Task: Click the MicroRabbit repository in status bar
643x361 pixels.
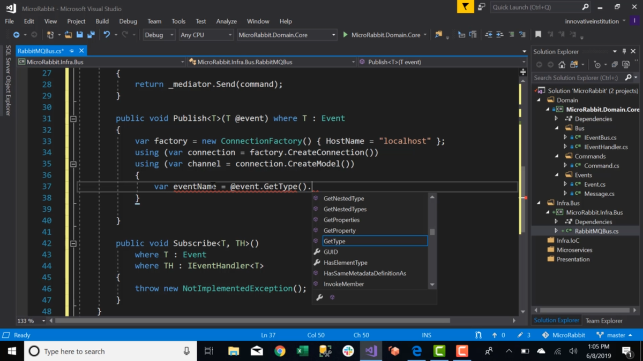Action: [x=563, y=335]
